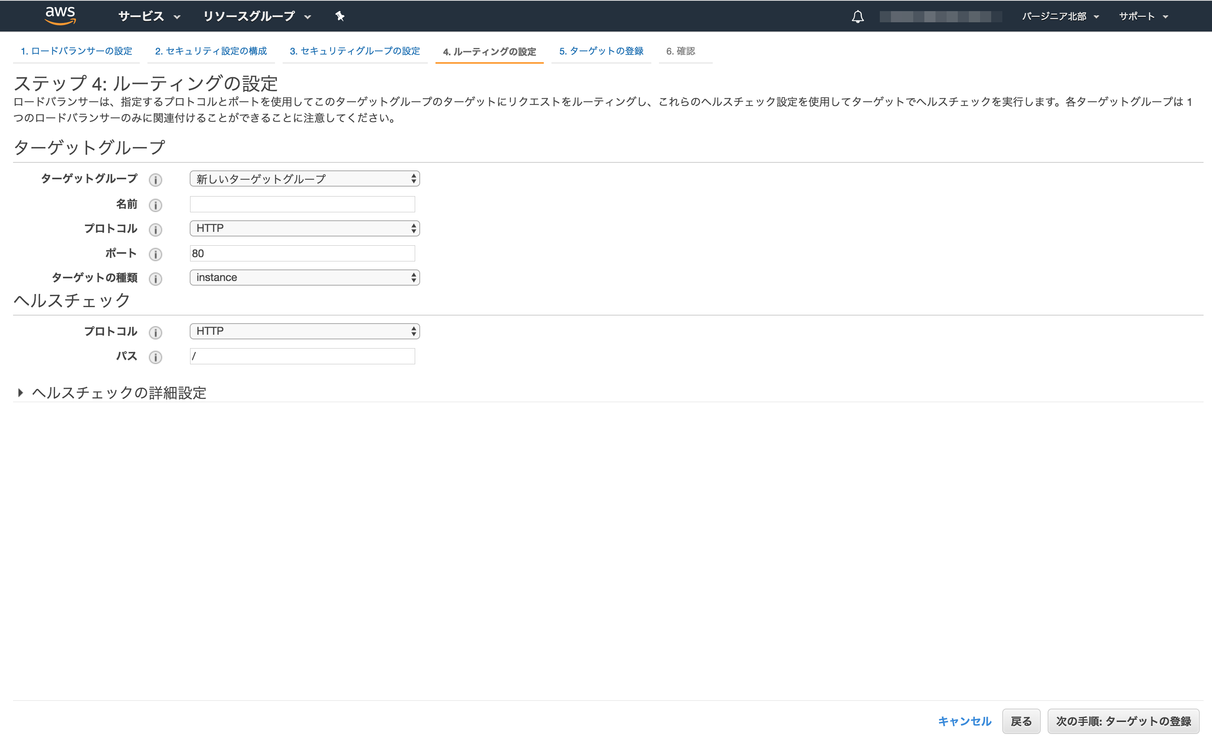Open the instance target type dropdown

(x=305, y=278)
